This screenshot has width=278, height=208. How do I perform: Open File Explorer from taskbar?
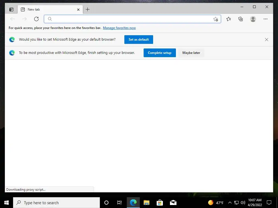[x=146, y=203]
